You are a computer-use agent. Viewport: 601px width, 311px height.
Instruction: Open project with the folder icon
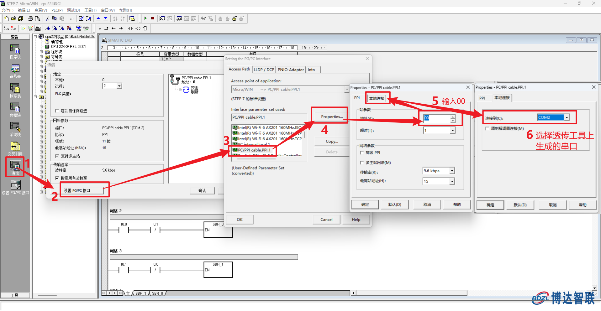pos(13,18)
